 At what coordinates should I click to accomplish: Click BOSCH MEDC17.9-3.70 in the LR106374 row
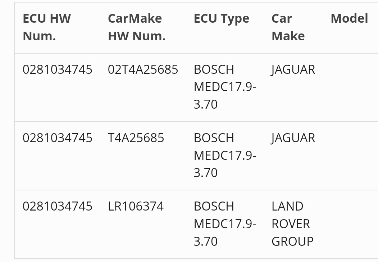pyautogui.click(x=225, y=223)
